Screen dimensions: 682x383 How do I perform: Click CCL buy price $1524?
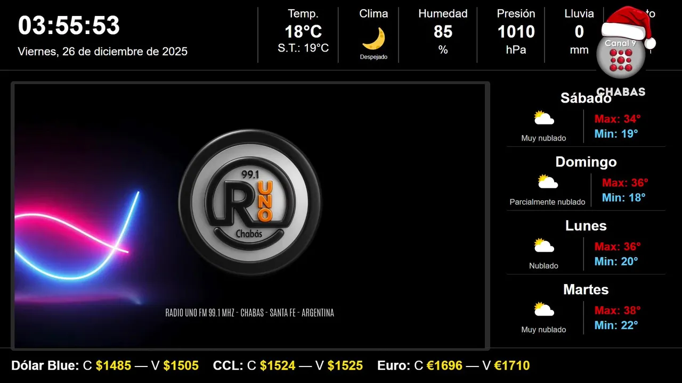(278, 365)
